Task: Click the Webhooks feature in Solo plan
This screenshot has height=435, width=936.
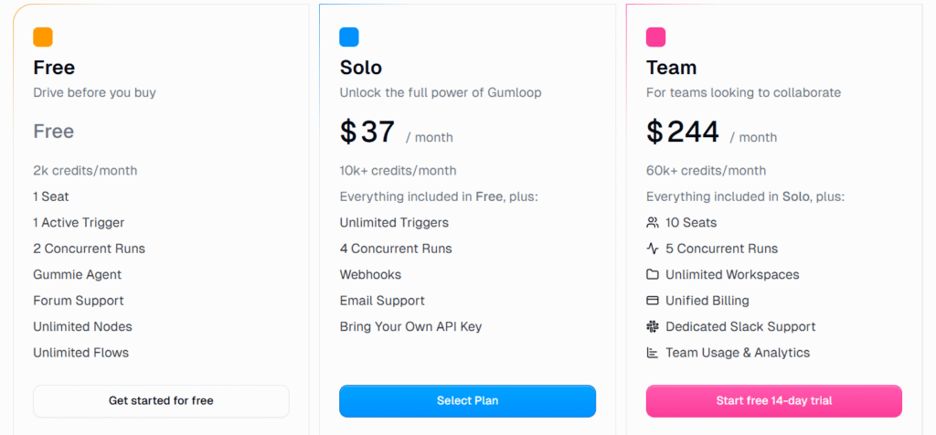Action: tap(370, 274)
